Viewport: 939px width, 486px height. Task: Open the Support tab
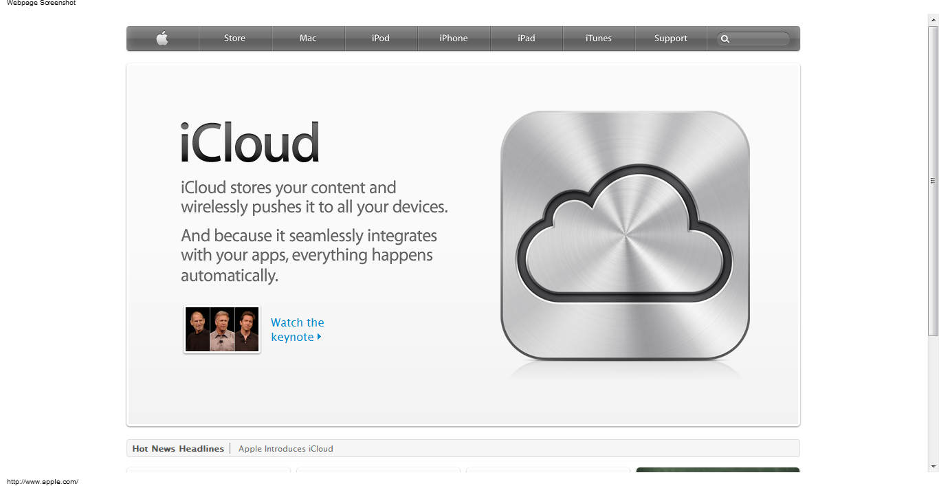(x=671, y=38)
